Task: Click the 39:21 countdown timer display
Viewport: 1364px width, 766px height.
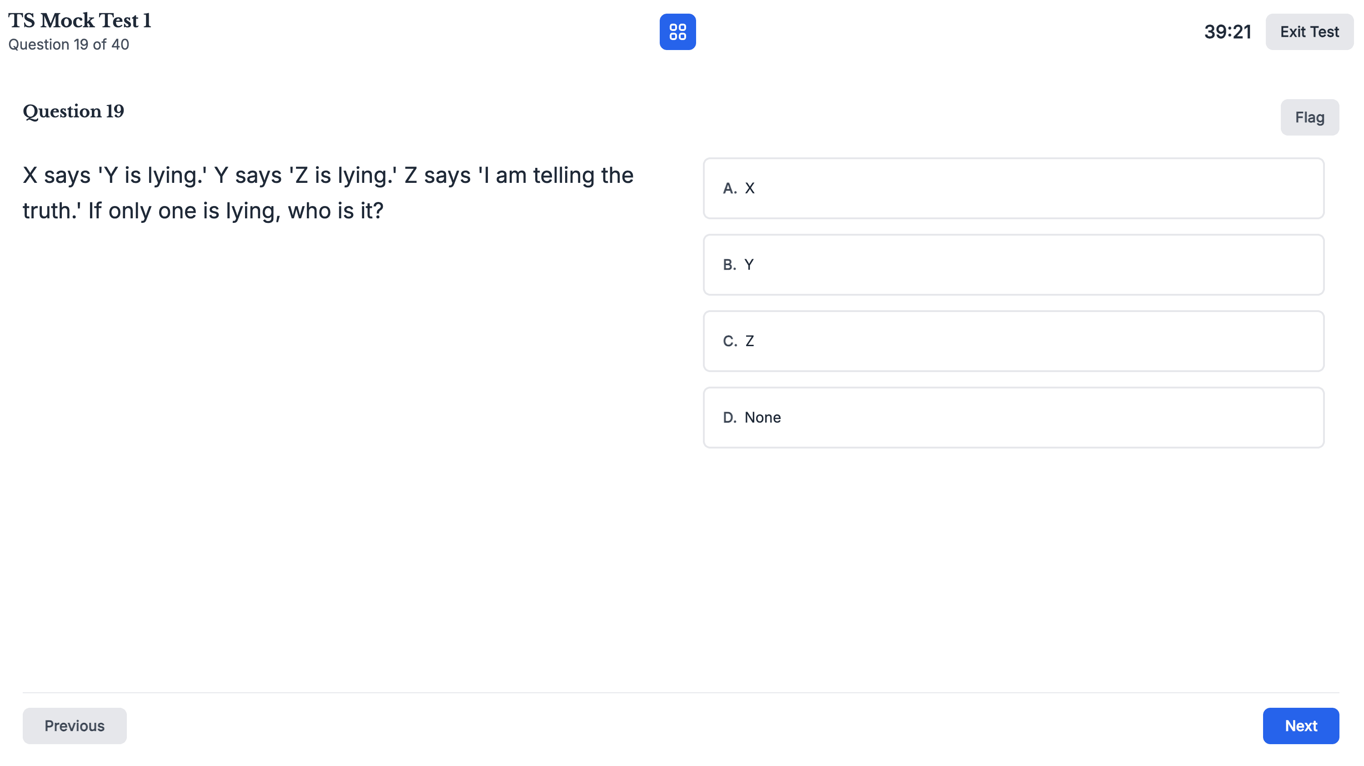Action: (1228, 32)
